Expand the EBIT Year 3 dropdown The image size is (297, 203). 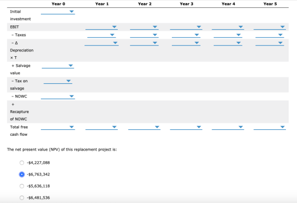click(186, 27)
